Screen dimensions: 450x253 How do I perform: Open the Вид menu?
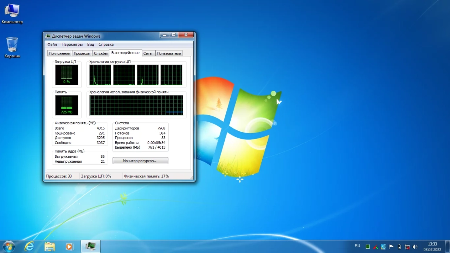click(91, 45)
